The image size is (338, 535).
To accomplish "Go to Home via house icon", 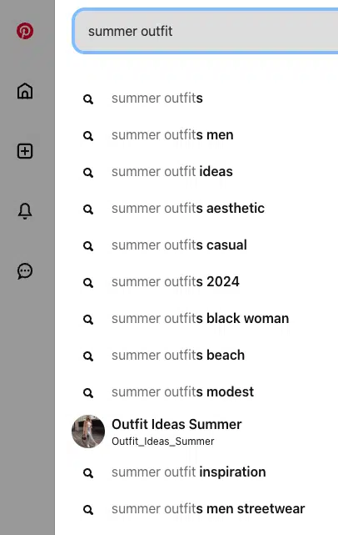I will (x=25, y=91).
